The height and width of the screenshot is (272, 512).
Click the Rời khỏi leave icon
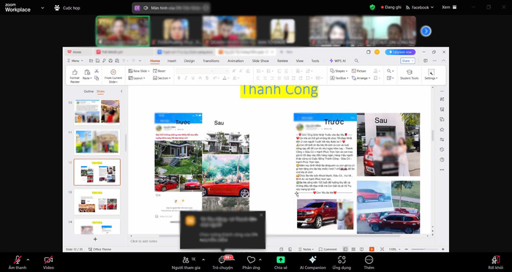496,260
